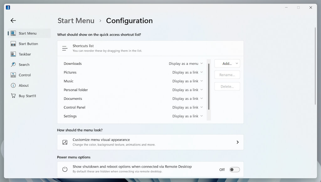Image resolution: width=321 pixels, height=182 pixels.
Task: Toggle shutdown options for Remote Desktop
Action: tap(234, 169)
